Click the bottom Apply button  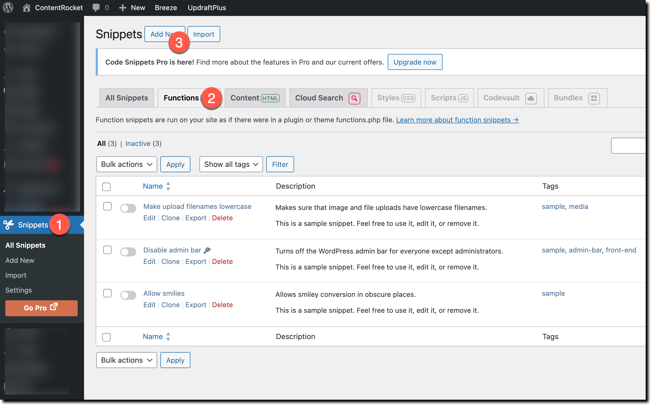(175, 360)
